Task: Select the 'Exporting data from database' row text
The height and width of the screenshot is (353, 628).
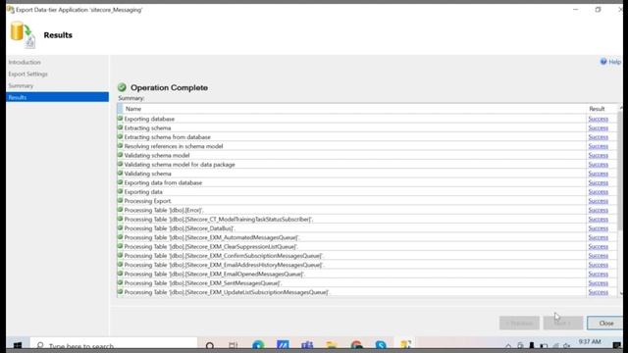Action: point(163,182)
